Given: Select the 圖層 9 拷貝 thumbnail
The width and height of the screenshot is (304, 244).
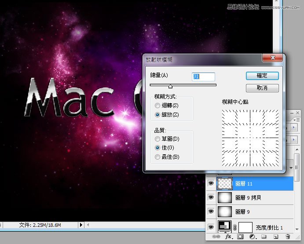Looking at the screenshot, I should (225, 197).
